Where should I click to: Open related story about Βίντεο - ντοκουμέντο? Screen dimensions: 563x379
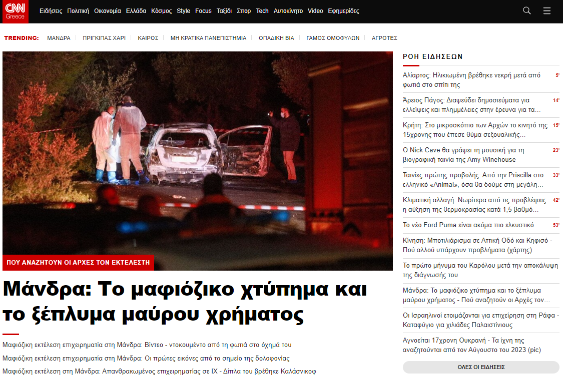(147, 345)
